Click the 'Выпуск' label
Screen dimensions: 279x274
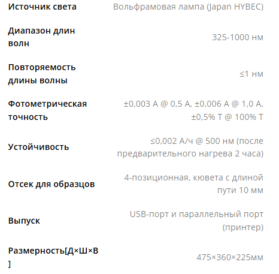[24, 221]
